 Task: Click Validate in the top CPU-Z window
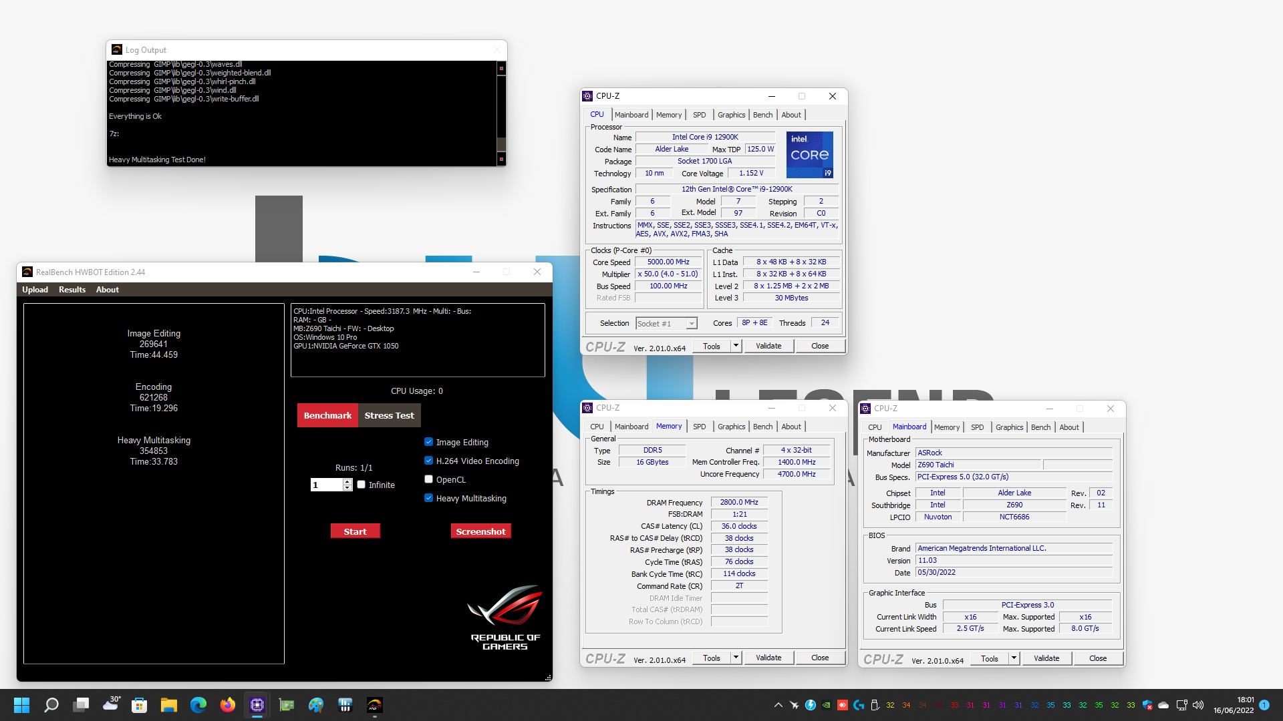point(768,346)
